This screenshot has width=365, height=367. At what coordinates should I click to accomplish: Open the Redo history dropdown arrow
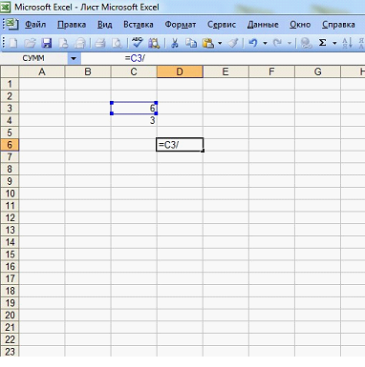tap(290, 43)
